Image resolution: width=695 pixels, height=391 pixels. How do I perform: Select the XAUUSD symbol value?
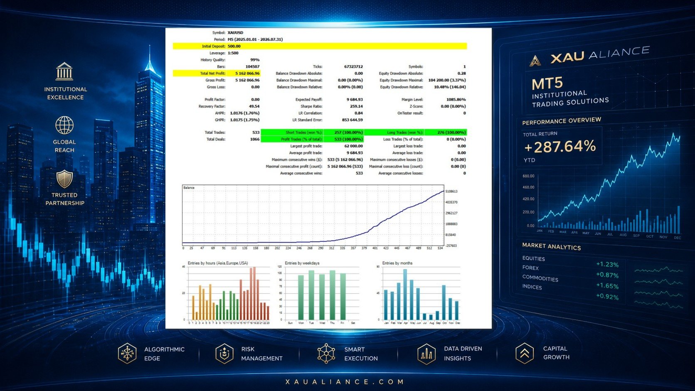click(235, 32)
